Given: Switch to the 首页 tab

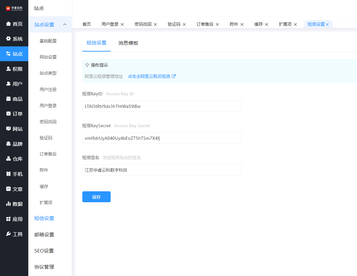Looking at the screenshot, I should click(x=87, y=24).
